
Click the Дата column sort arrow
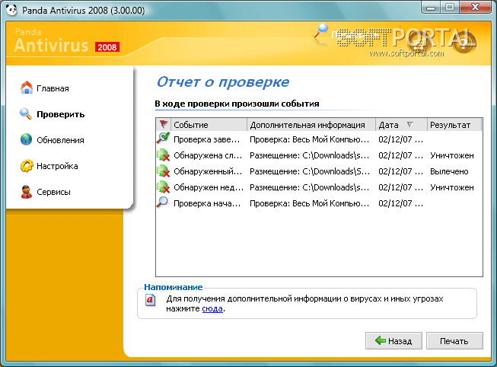pos(409,124)
